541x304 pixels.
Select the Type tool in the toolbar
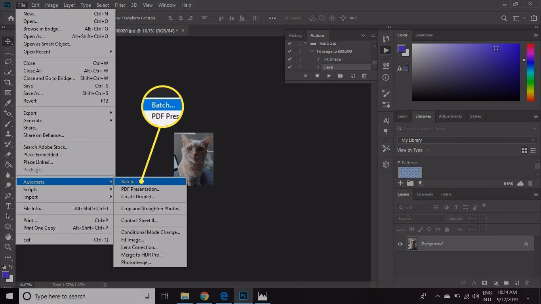tap(8, 206)
